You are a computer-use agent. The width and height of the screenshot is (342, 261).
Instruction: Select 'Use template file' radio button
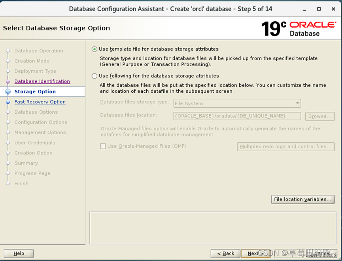coord(94,49)
